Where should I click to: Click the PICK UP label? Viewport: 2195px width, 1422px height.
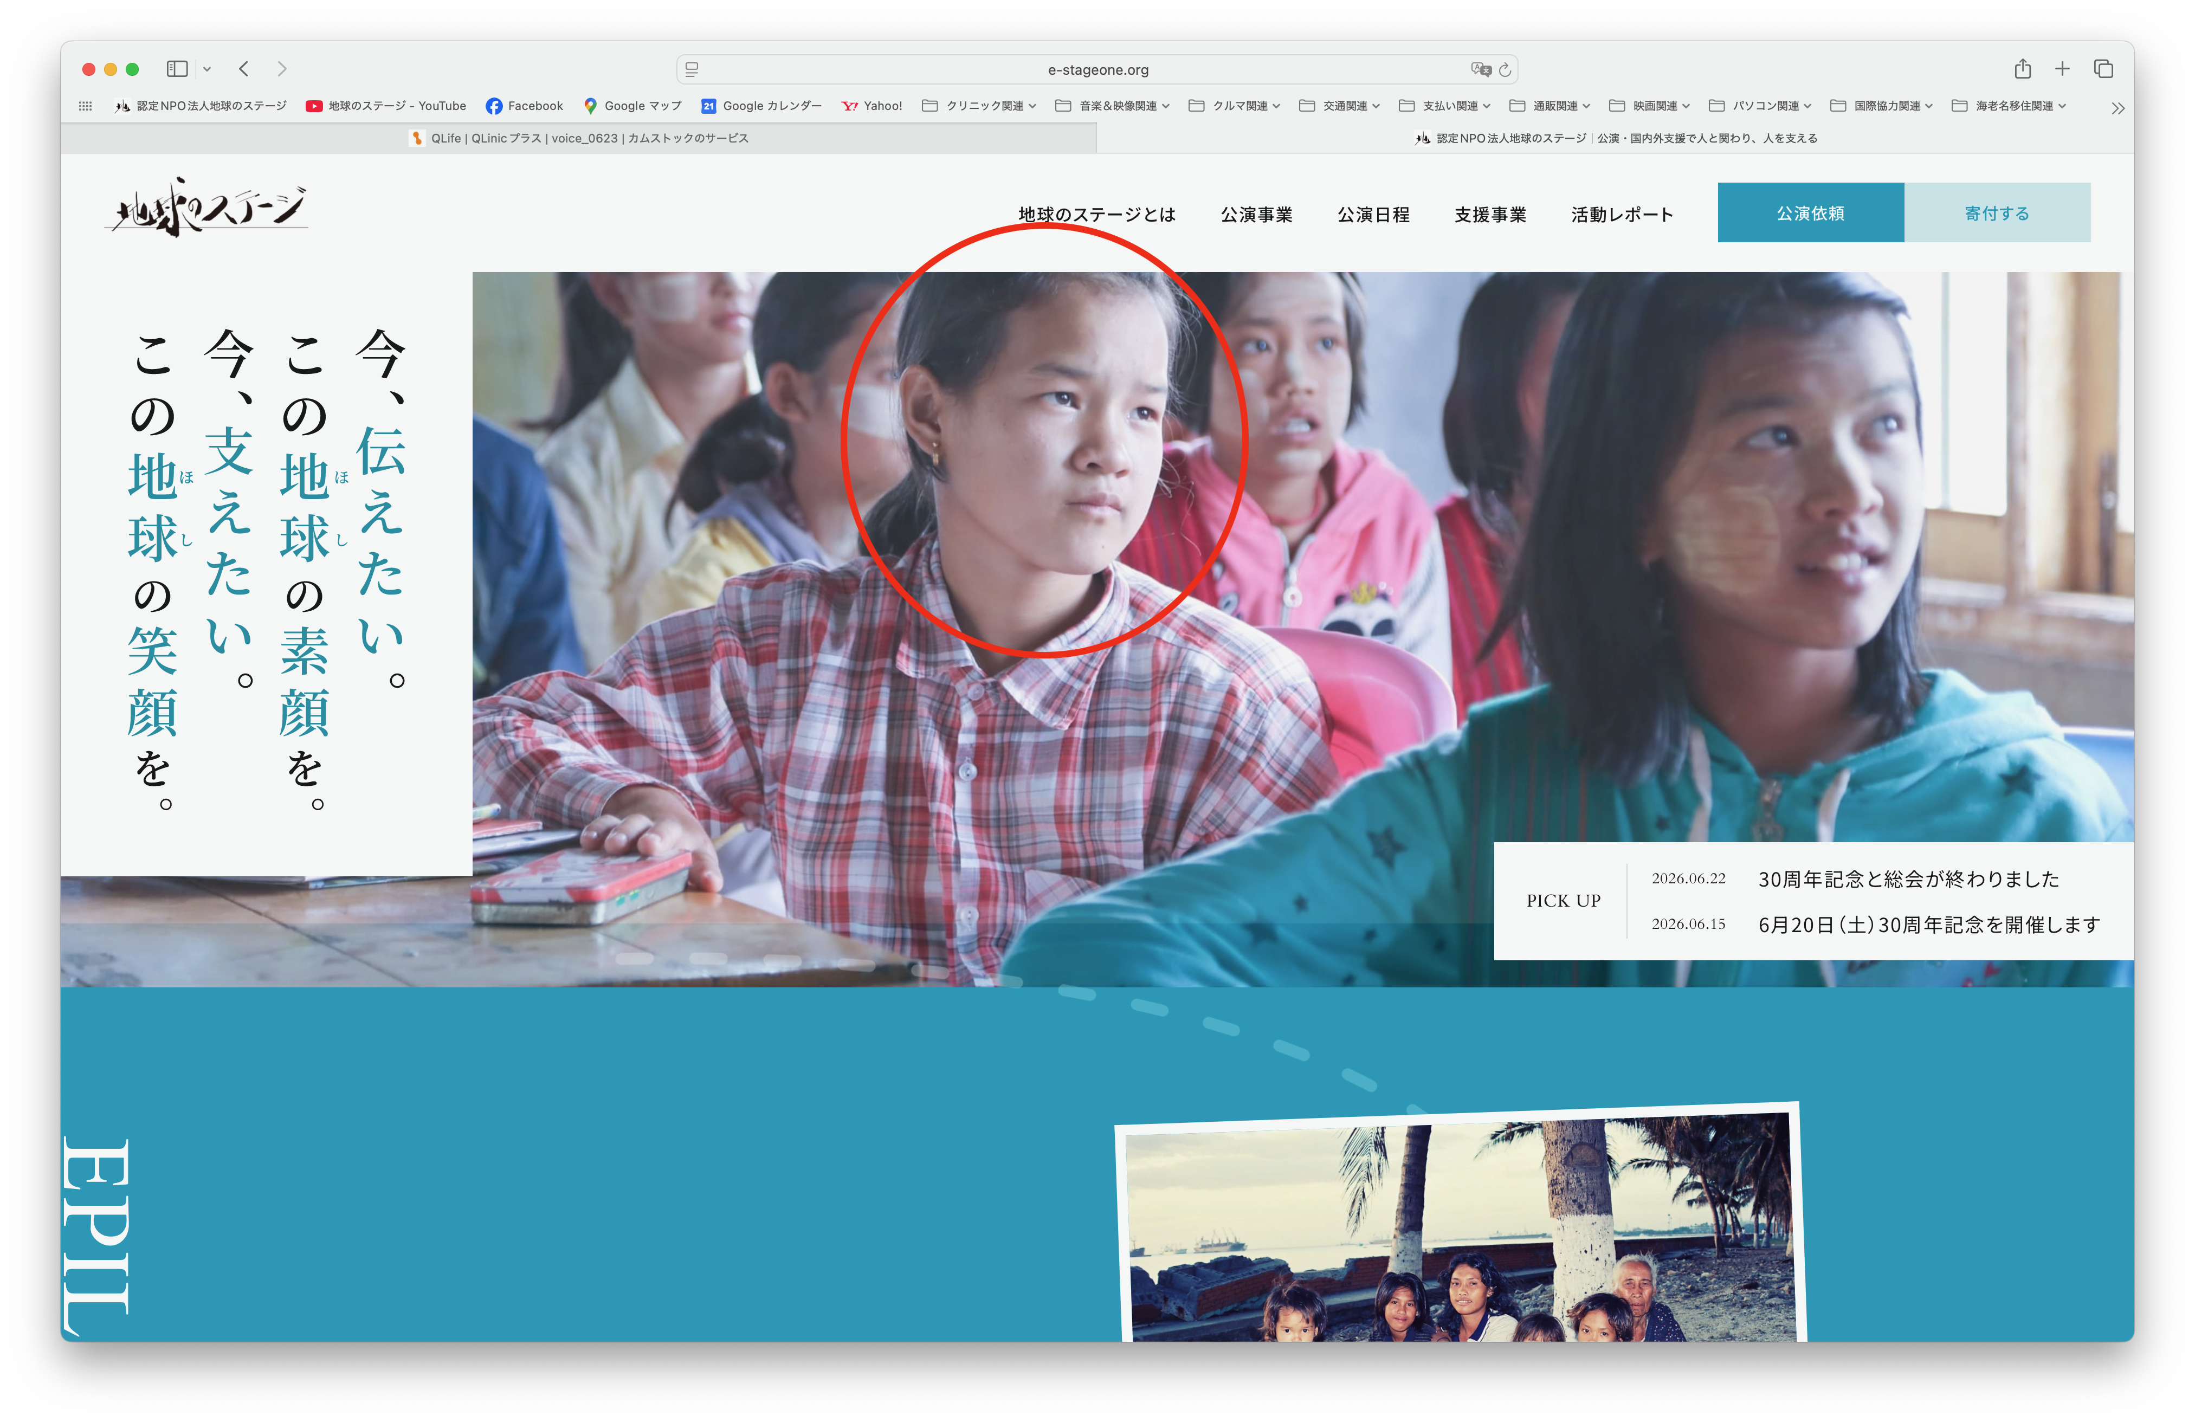pos(1563,901)
